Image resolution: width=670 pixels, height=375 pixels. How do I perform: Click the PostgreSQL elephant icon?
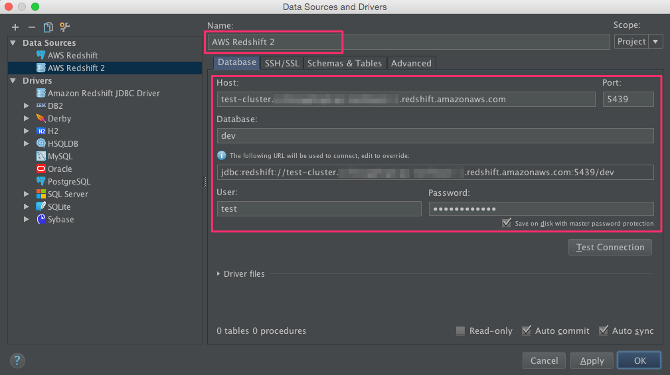tap(41, 181)
